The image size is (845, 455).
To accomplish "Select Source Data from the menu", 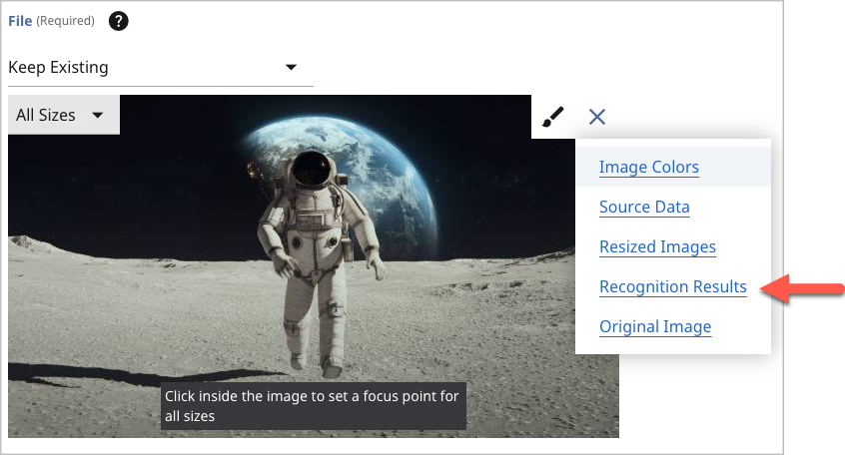I will pos(644,207).
